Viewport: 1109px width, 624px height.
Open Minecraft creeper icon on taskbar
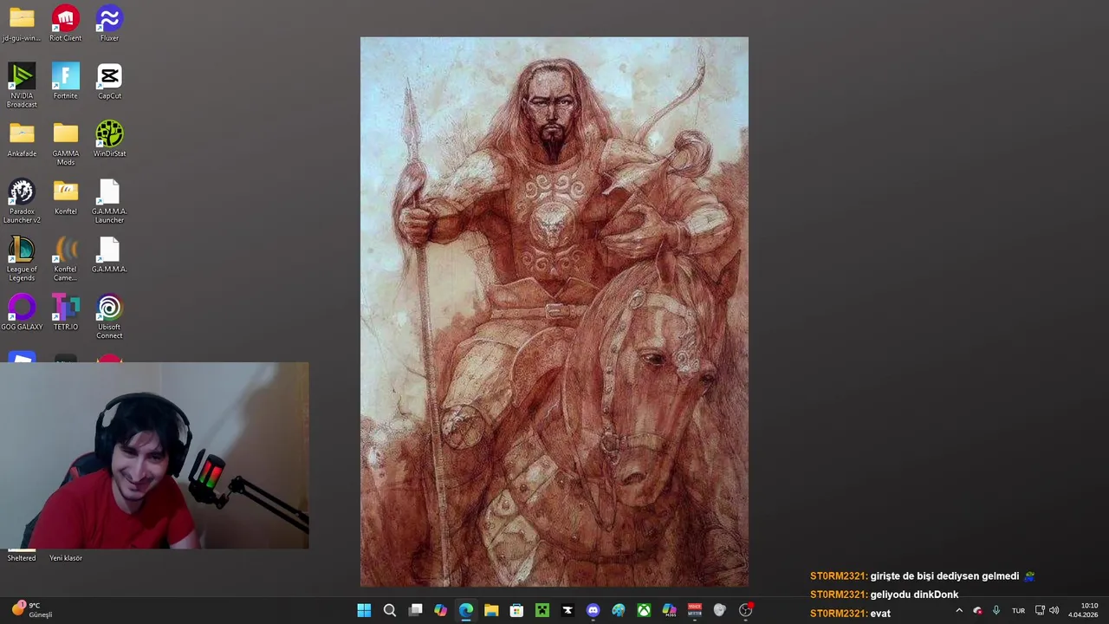542,610
